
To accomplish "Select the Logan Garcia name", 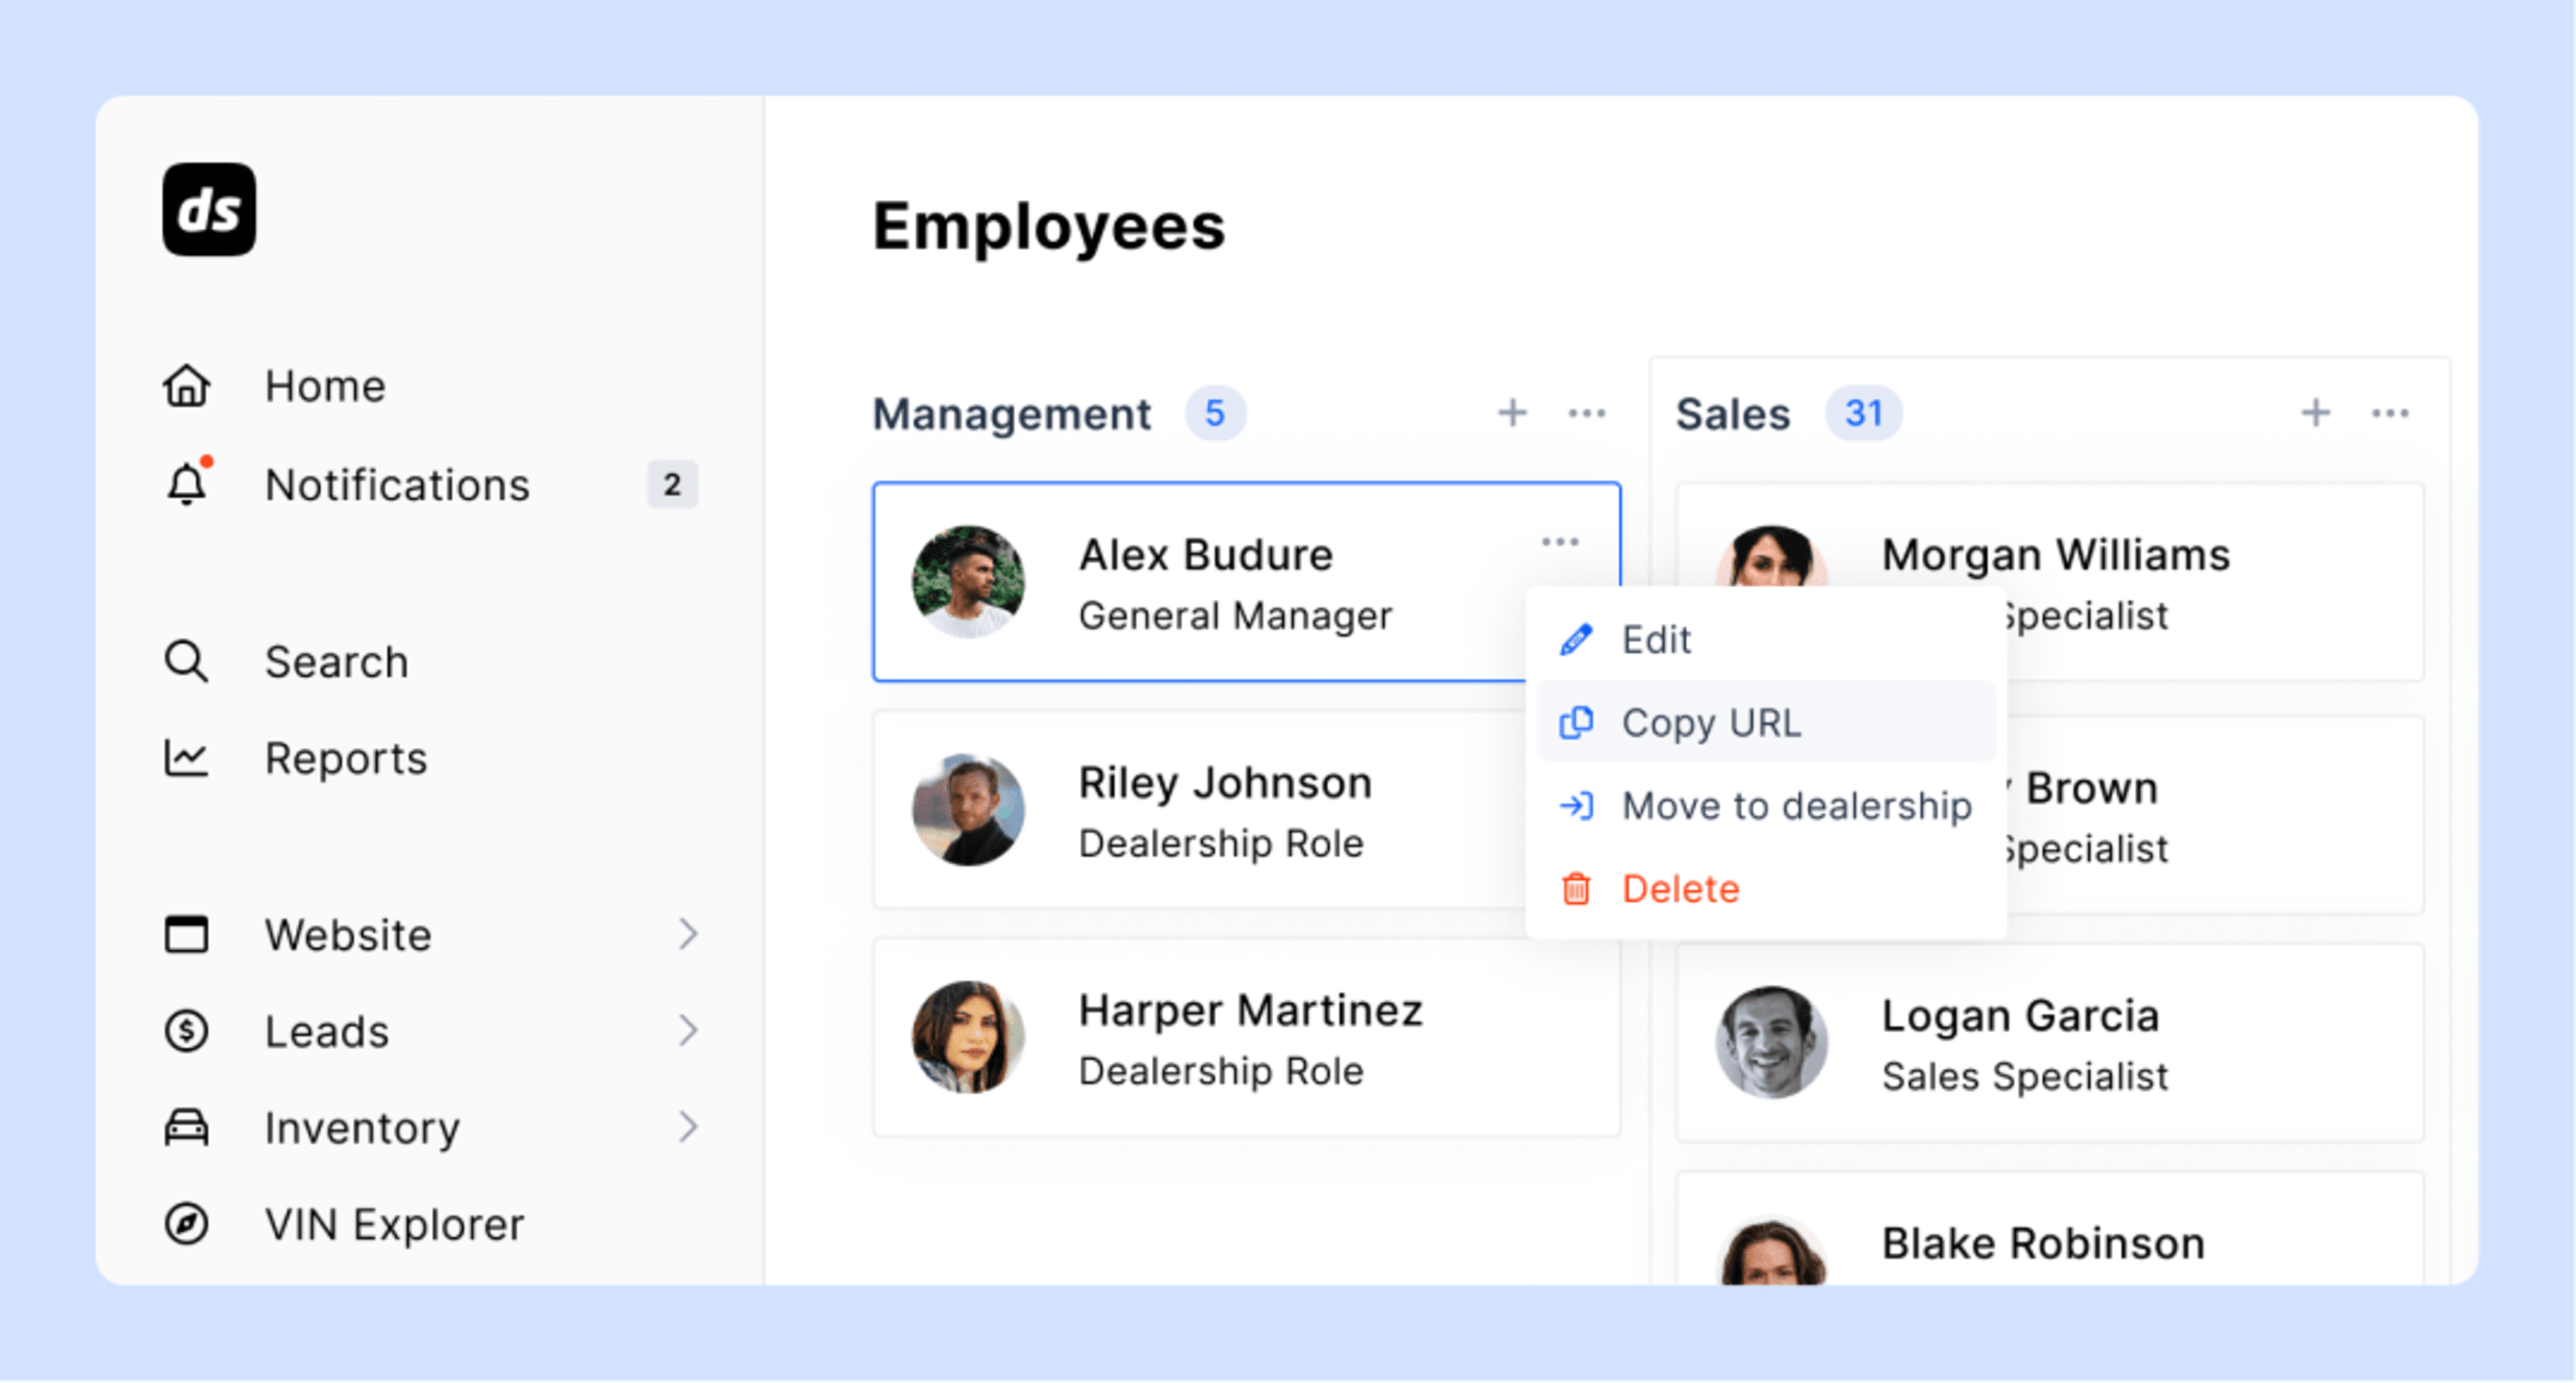I will coord(2020,1016).
